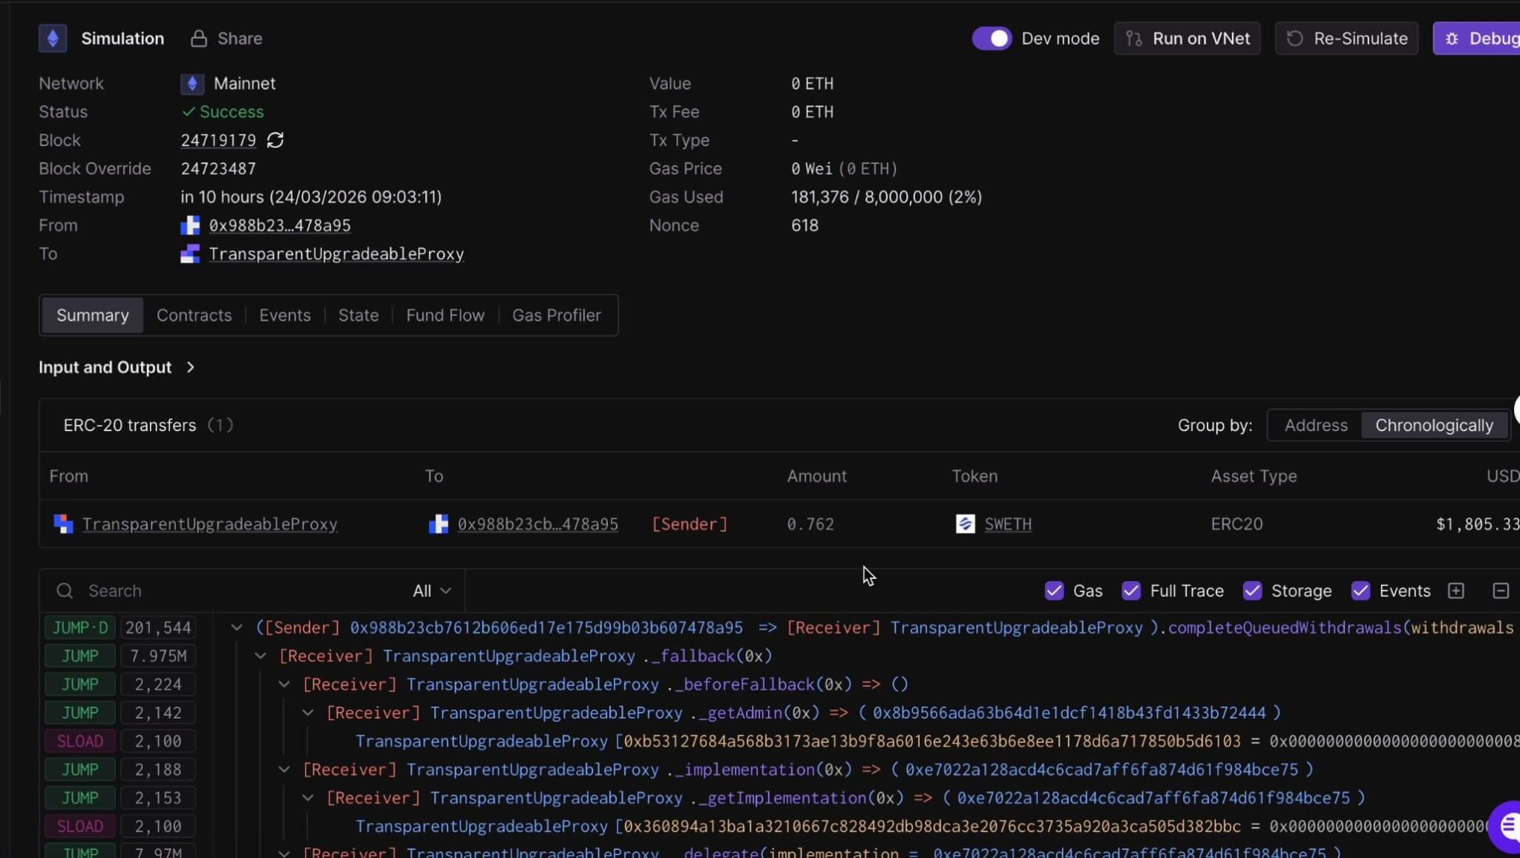Viewport: 1520px width, 858px height.
Task: Click the search magnifier icon in trace panel
Action: point(65,591)
